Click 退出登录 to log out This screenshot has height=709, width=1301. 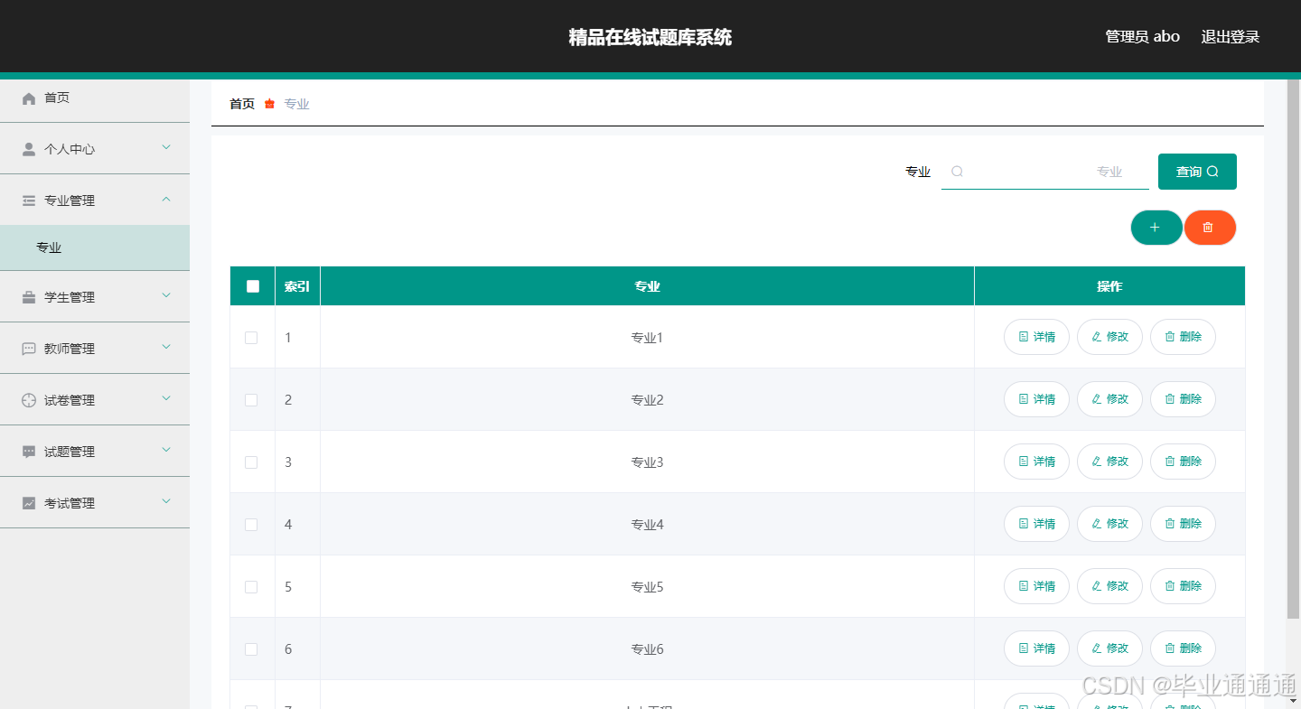click(x=1230, y=37)
